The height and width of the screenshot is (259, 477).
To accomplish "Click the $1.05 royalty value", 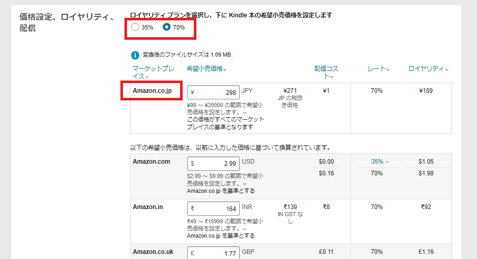I will click(x=426, y=162).
